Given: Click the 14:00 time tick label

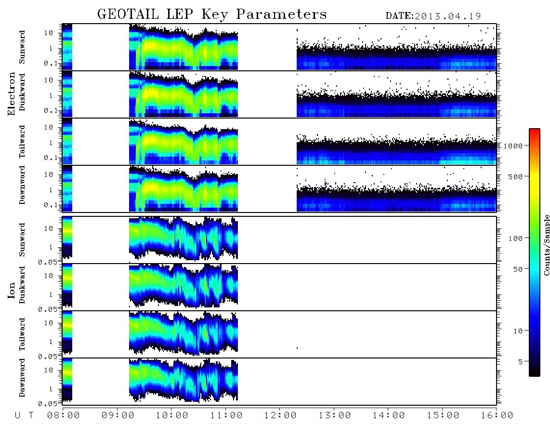Looking at the screenshot, I should coord(389,415).
